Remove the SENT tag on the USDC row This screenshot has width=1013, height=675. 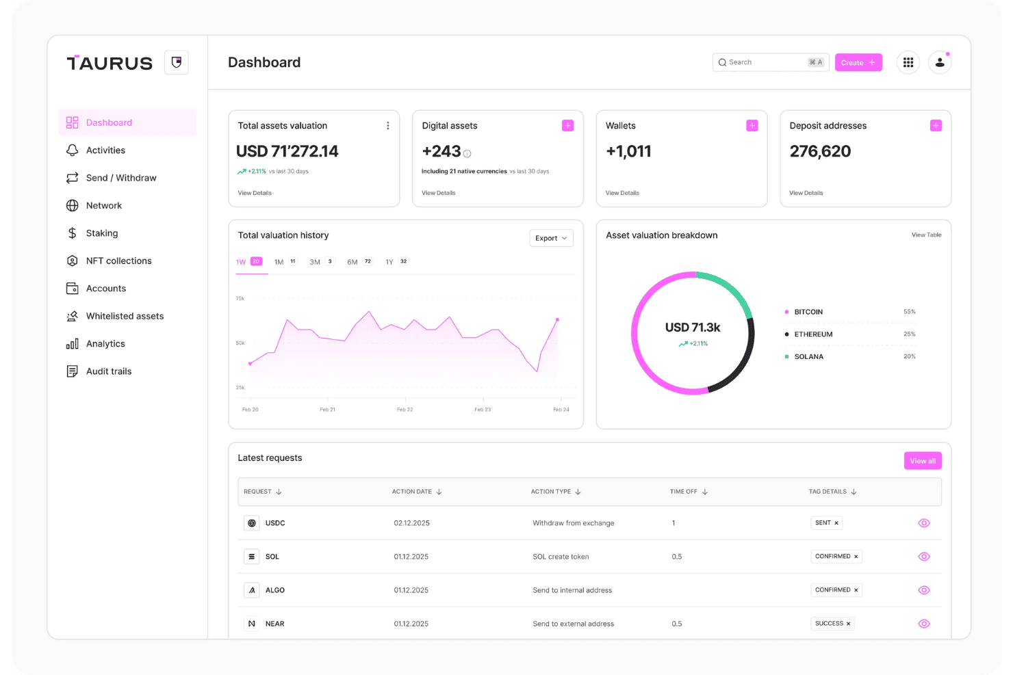pyautogui.click(x=836, y=523)
